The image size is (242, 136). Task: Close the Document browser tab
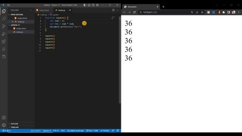tap(157, 7)
